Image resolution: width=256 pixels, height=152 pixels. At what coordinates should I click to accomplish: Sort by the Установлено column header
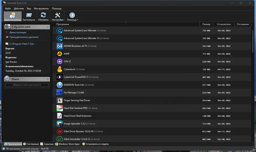click(224, 24)
